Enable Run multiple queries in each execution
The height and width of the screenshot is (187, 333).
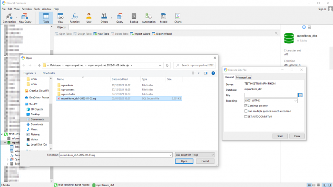point(246,111)
